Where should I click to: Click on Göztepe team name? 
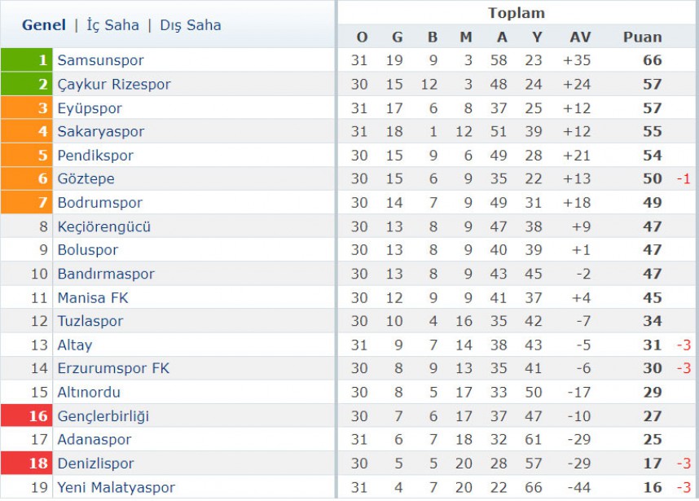tap(86, 178)
